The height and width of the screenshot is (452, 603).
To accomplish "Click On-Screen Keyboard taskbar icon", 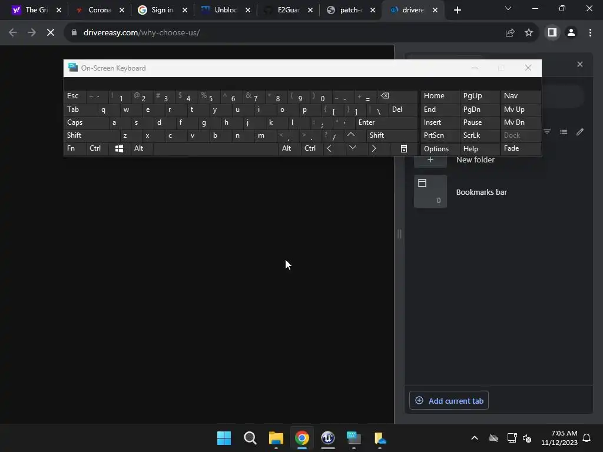I will 354,438.
